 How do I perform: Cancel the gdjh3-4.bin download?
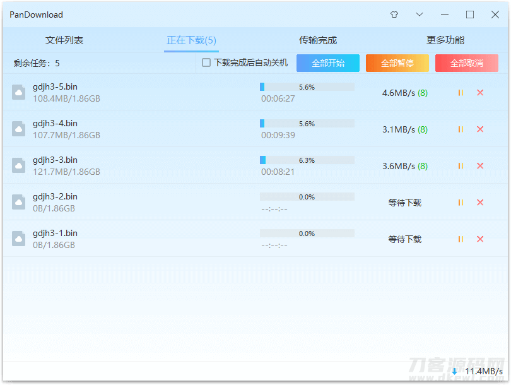point(479,129)
